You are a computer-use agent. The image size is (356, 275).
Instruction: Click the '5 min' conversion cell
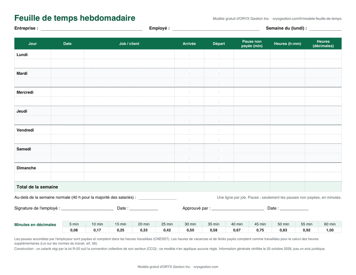tap(74, 224)
